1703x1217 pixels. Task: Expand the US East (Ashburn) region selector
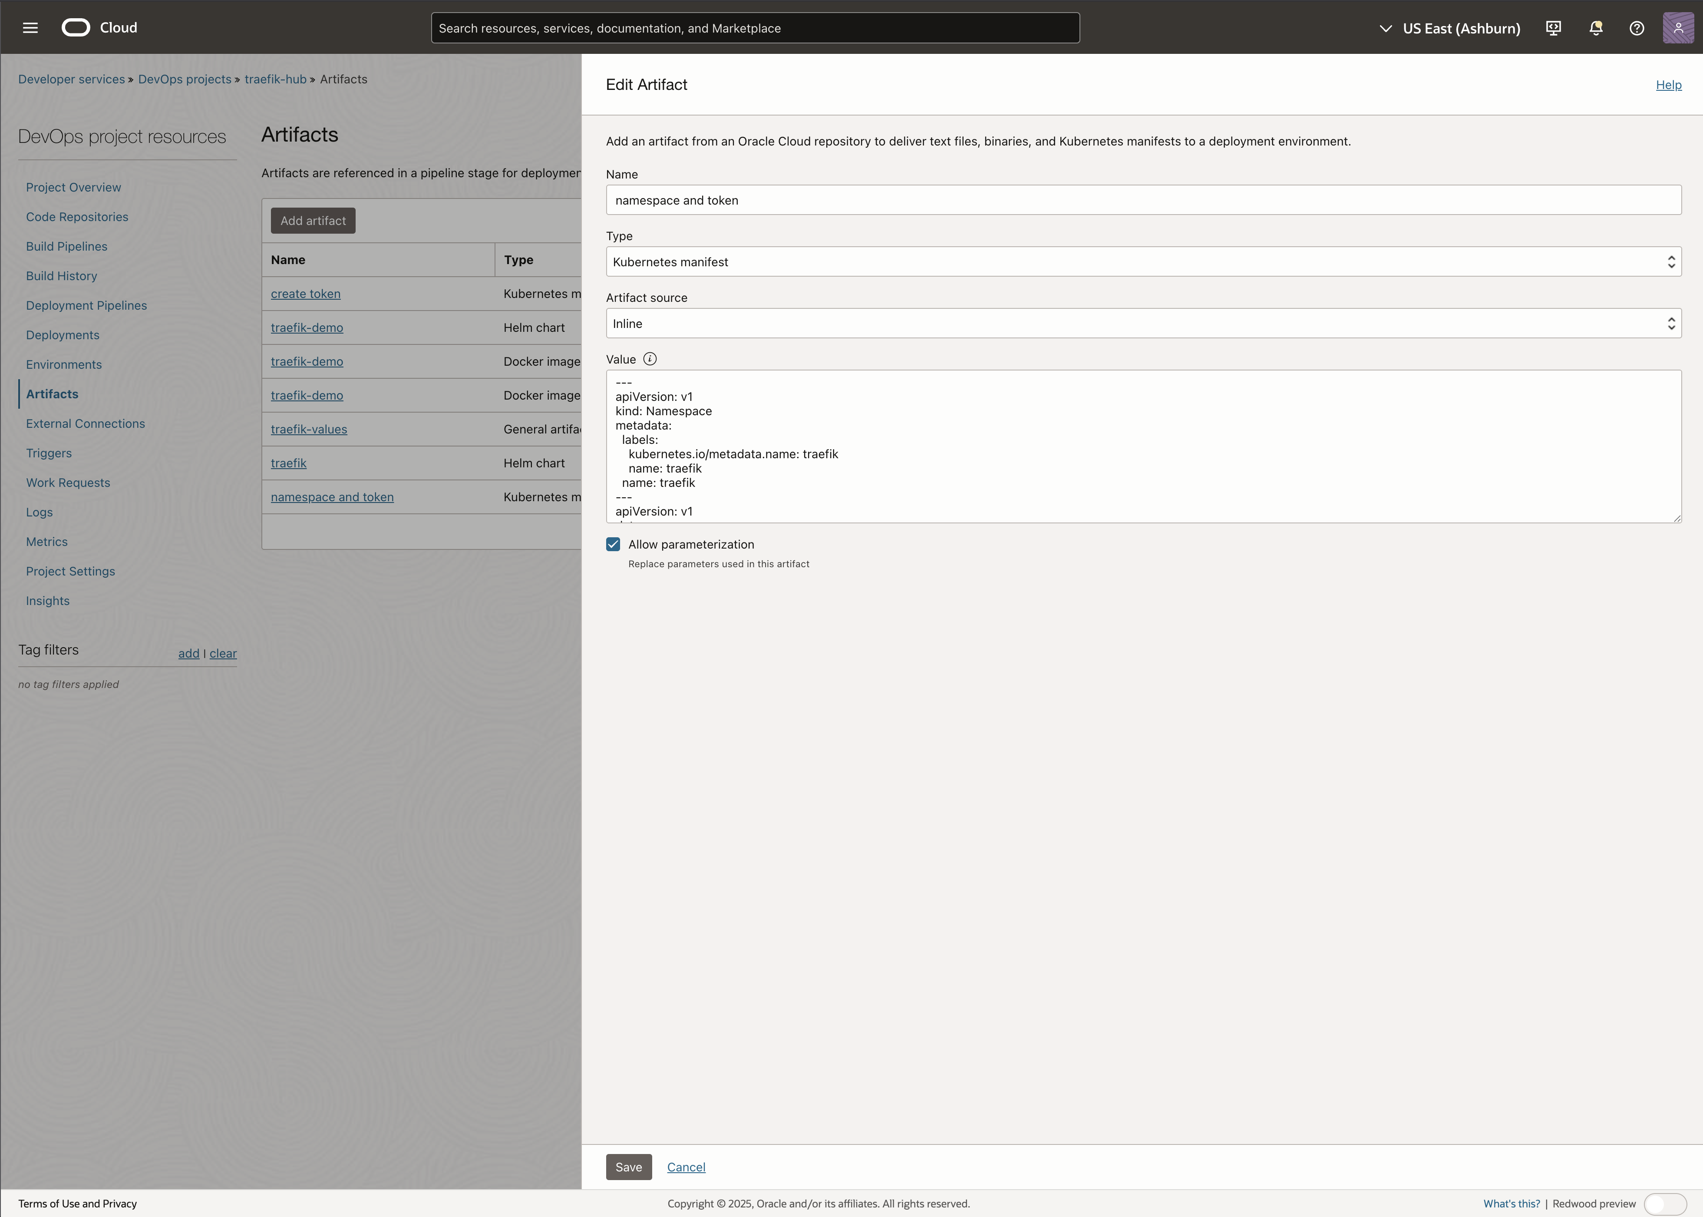point(1450,29)
